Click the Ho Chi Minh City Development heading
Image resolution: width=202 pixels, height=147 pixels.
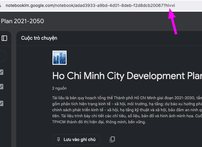coord(126,76)
